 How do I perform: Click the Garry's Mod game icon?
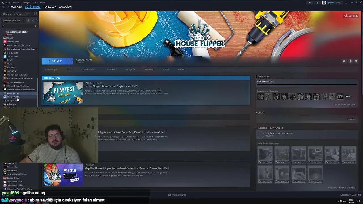5,56
